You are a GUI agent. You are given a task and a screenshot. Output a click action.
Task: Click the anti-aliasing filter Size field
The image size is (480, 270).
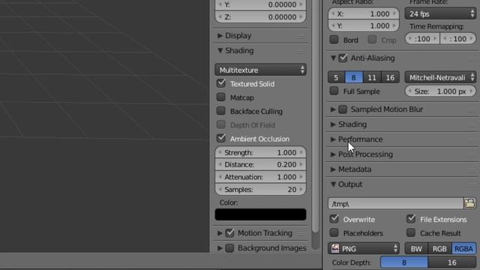tap(440, 91)
